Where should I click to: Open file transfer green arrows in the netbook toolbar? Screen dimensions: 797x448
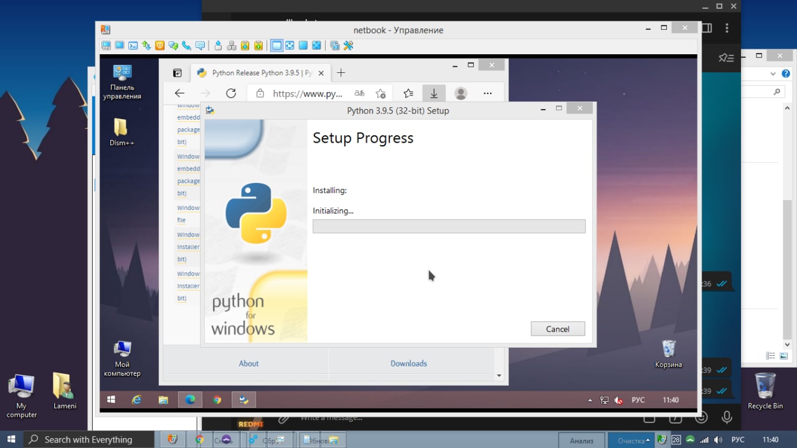tap(146, 45)
